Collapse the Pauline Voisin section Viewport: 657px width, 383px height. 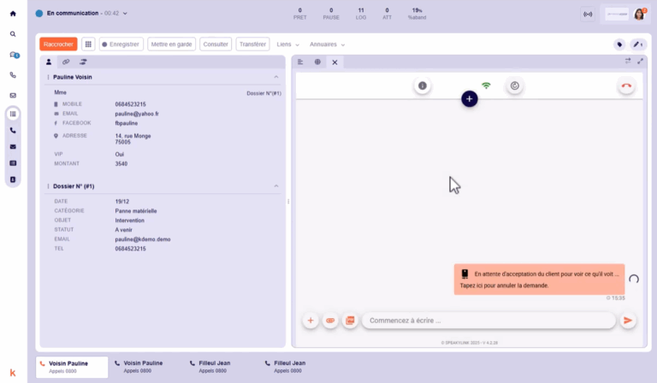click(x=276, y=77)
